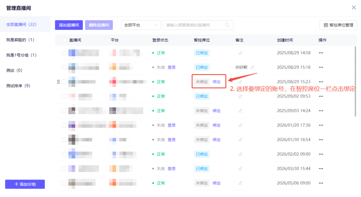361x197 pixels.
Task: Edit note pencil in 2025/09/02 09:53 row
Action: (240, 96)
